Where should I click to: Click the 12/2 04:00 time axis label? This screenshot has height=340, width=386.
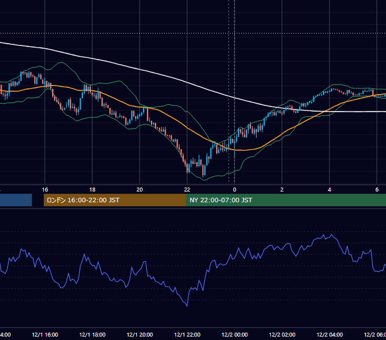[329, 334]
